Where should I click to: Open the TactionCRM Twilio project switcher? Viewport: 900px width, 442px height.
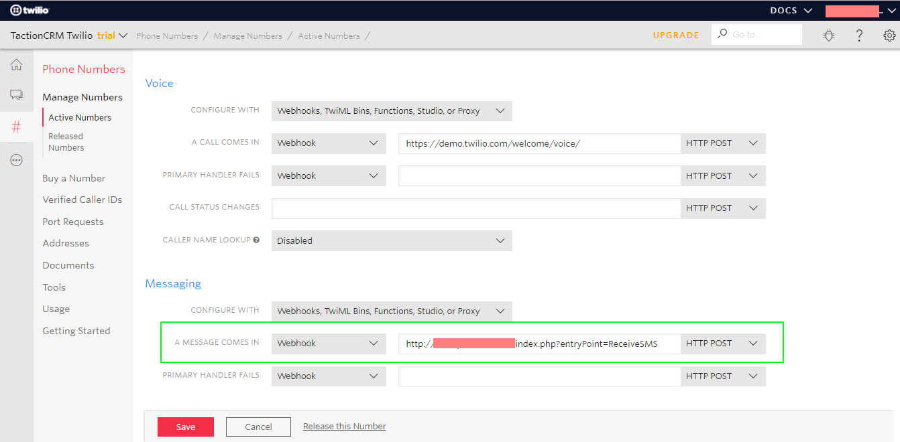69,35
